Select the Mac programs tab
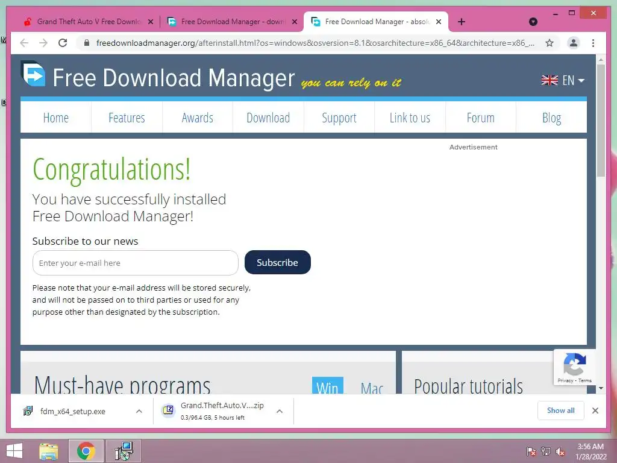Screen dimensions: 617x463 point(371,386)
